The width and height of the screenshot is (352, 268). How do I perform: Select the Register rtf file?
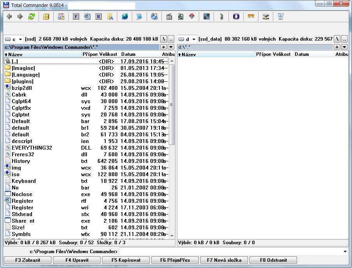(x=86, y=201)
